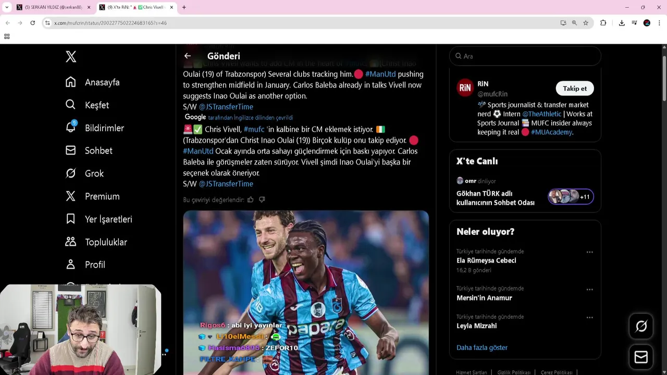Open browser profile avatar
This screenshot has width=667, height=375.
click(x=647, y=23)
